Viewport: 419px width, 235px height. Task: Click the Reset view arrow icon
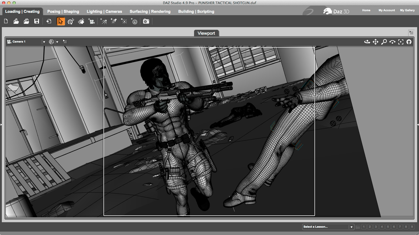click(x=409, y=42)
